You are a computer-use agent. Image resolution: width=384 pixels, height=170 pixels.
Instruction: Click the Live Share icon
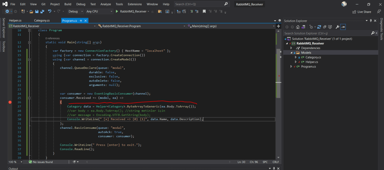click(354, 12)
